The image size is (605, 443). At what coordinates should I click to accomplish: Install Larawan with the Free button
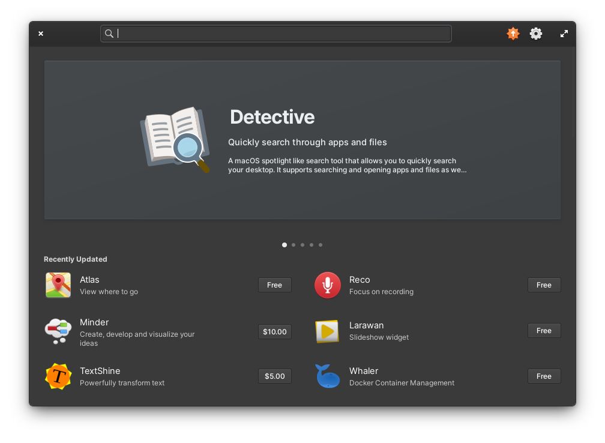[x=544, y=330]
